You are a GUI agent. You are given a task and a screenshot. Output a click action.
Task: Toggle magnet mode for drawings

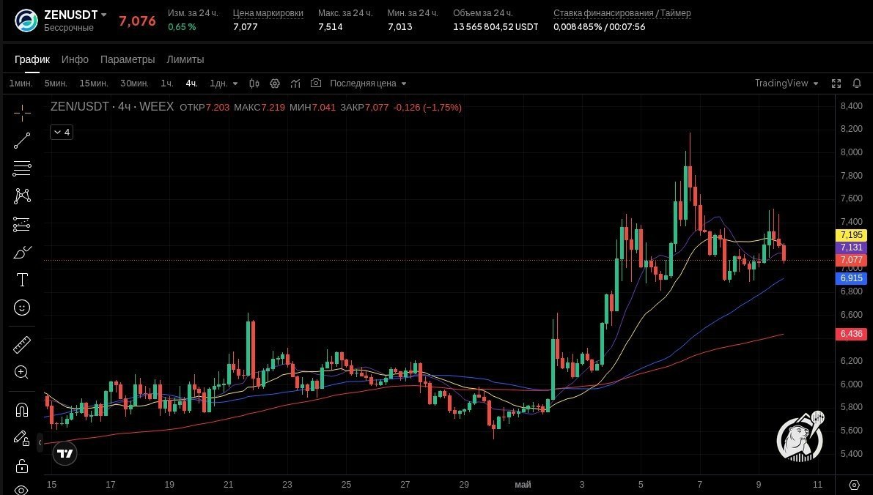pyautogui.click(x=22, y=411)
